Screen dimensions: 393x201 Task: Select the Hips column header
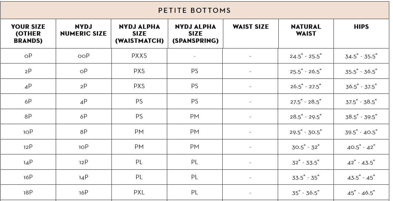point(361,27)
